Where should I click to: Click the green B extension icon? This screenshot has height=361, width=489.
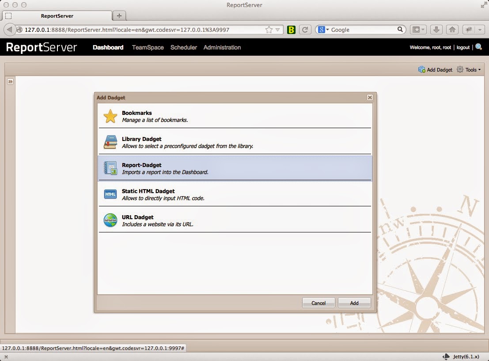(291, 30)
